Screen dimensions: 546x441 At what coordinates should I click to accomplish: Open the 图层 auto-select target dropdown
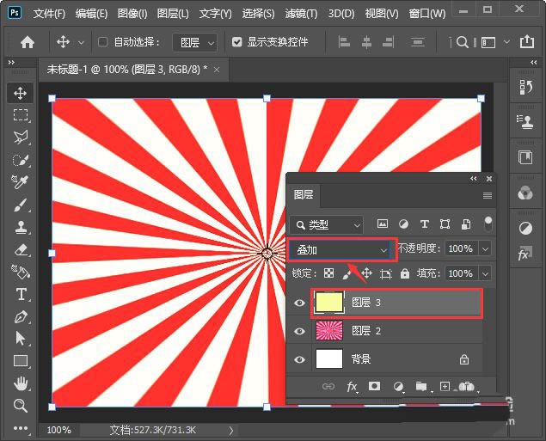tap(195, 42)
